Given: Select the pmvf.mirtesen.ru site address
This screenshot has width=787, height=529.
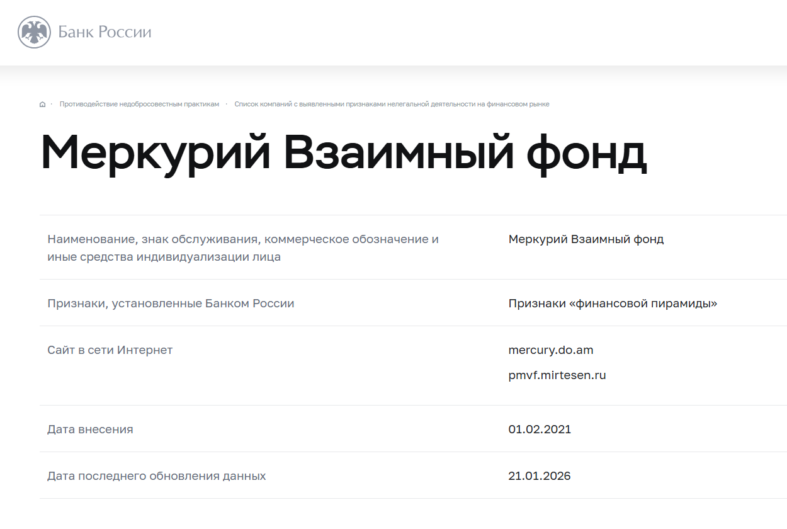Looking at the screenshot, I should coord(557,376).
